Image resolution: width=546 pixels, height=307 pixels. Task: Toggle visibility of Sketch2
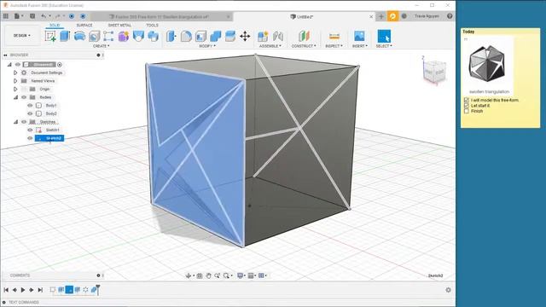[30, 138]
